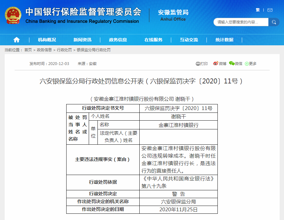Click the source text 来源：安徽
Screen dimensions: 284x220
[87, 64]
